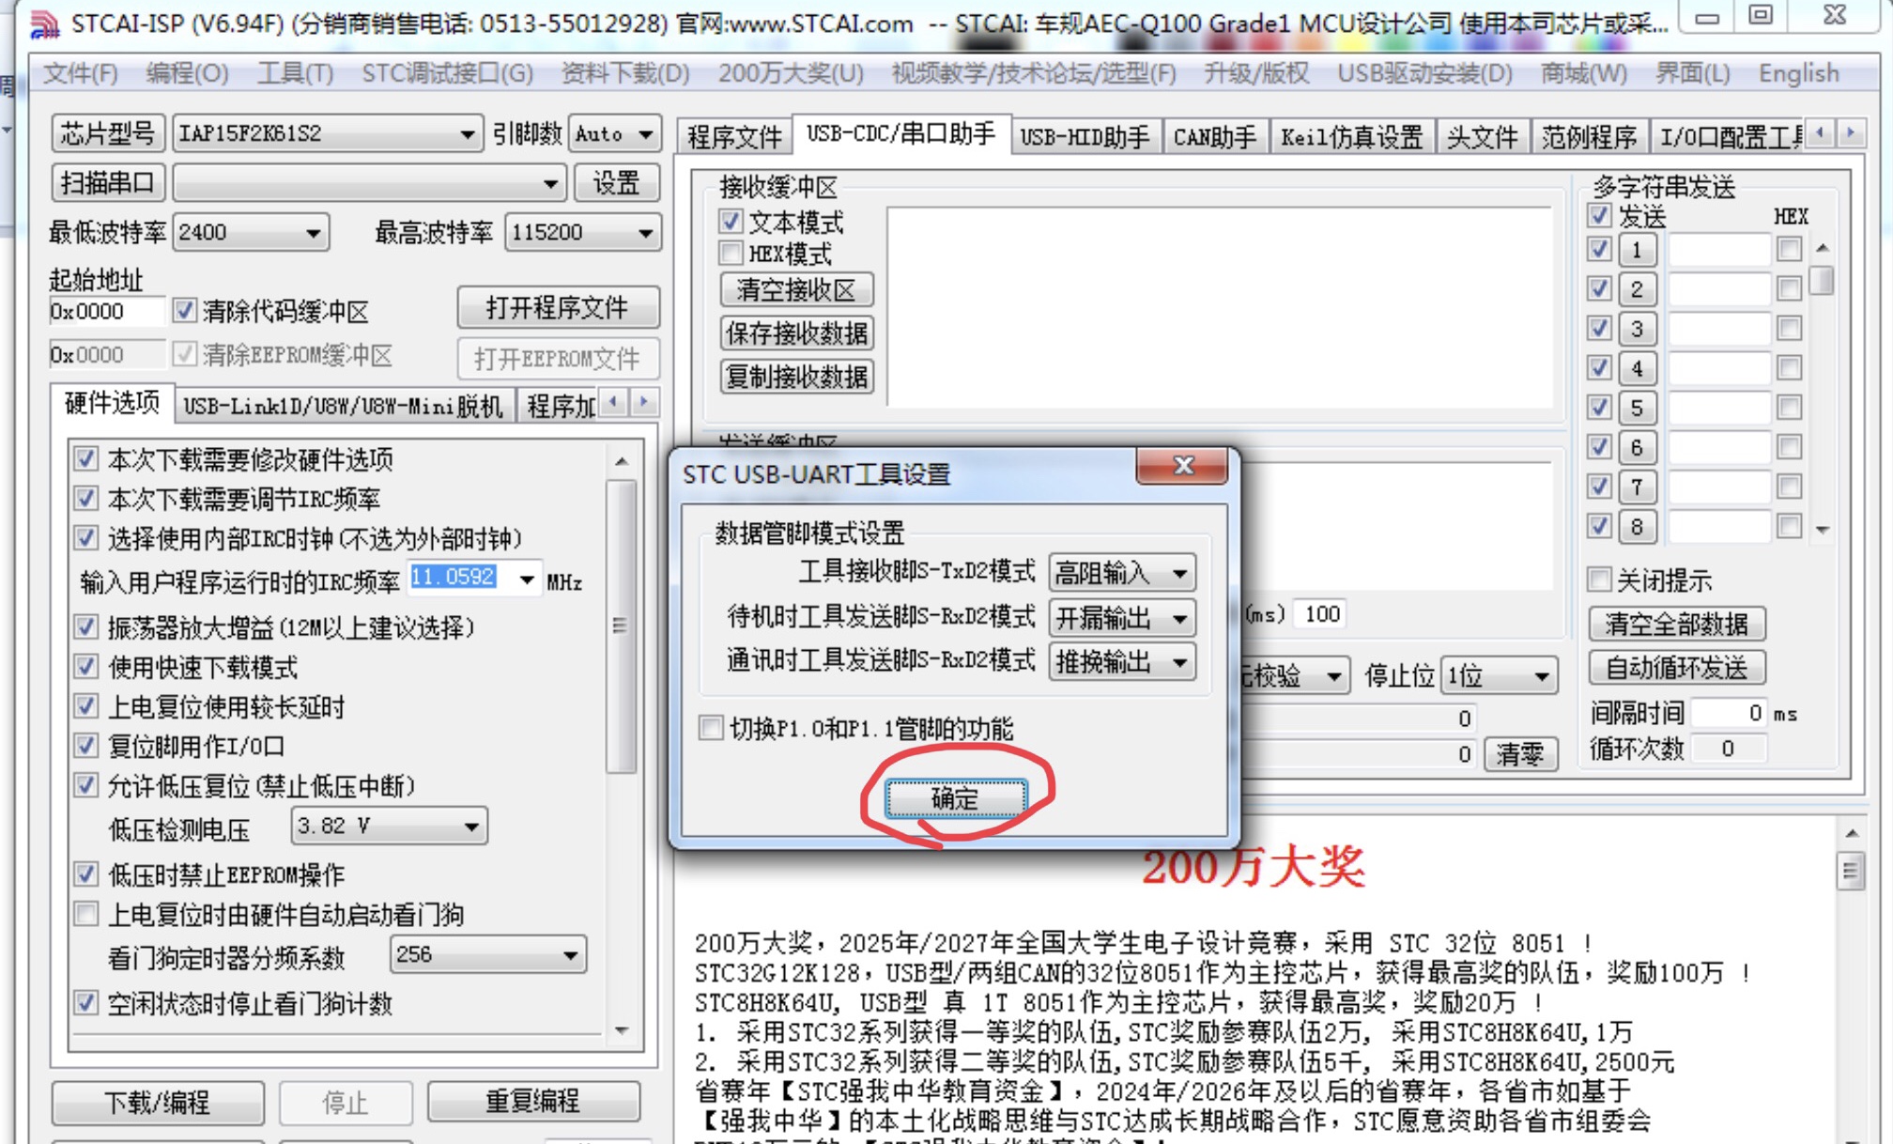Toggle 本次下载需要修改硬件选项 checkbox
The width and height of the screenshot is (1893, 1144).
click(x=86, y=458)
